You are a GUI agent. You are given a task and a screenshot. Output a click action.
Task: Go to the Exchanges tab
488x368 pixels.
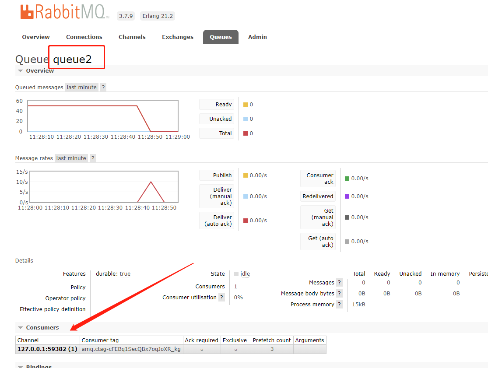click(177, 37)
